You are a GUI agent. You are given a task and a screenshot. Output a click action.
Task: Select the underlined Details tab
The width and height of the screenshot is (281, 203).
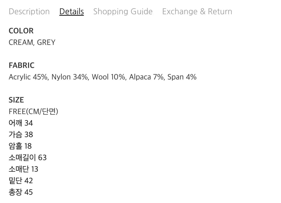pyautogui.click(x=71, y=11)
